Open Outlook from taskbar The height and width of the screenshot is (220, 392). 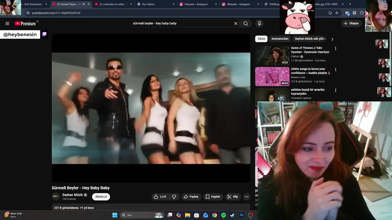205,215
